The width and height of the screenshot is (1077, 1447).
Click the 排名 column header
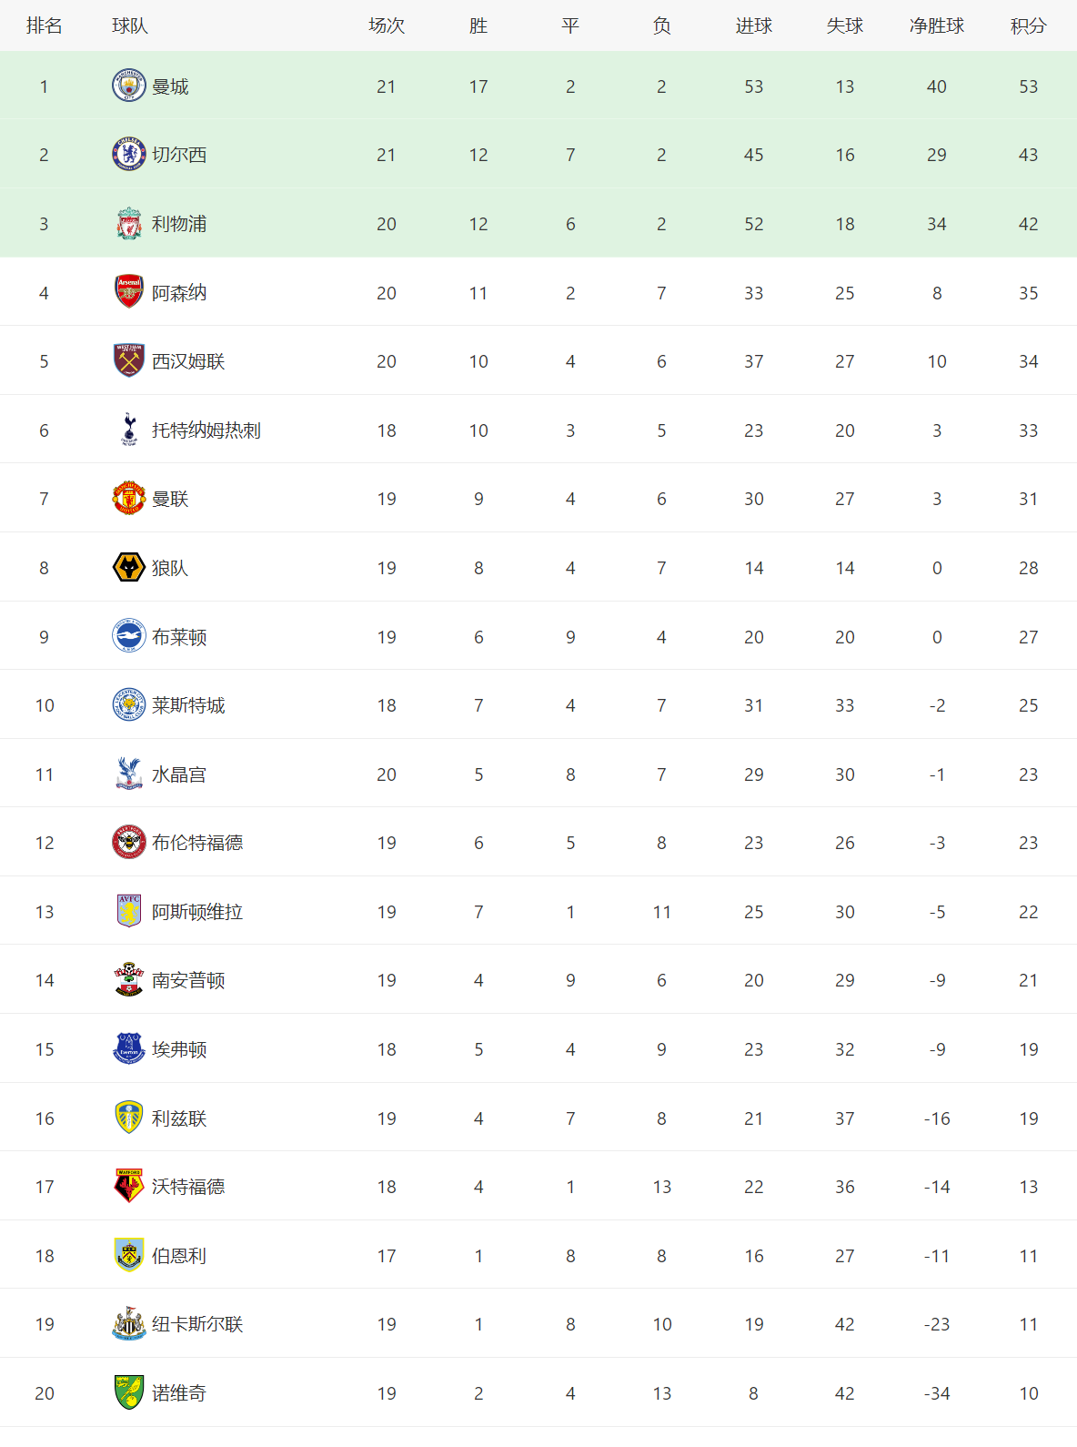[x=44, y=25]
